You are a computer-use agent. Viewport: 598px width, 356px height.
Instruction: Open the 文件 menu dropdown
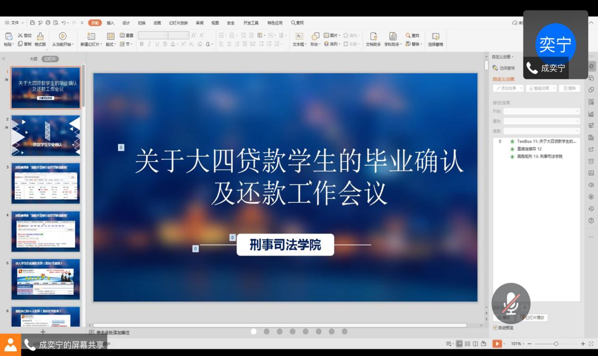tap(15, 23)
